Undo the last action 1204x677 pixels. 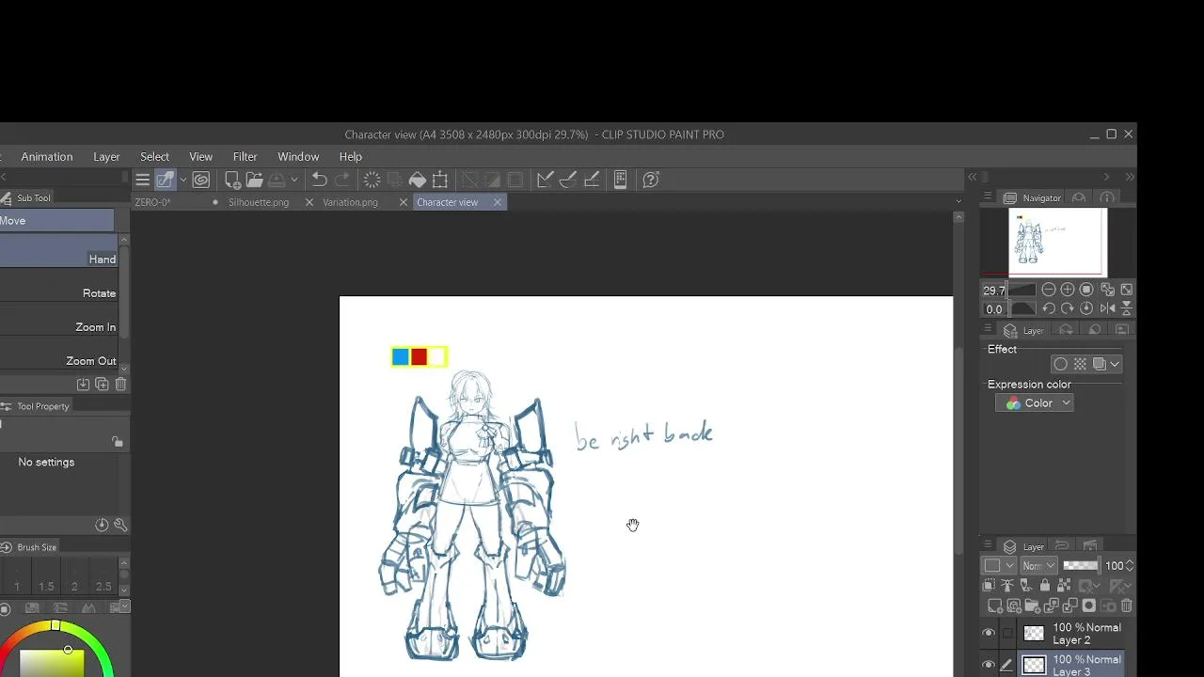319,180
